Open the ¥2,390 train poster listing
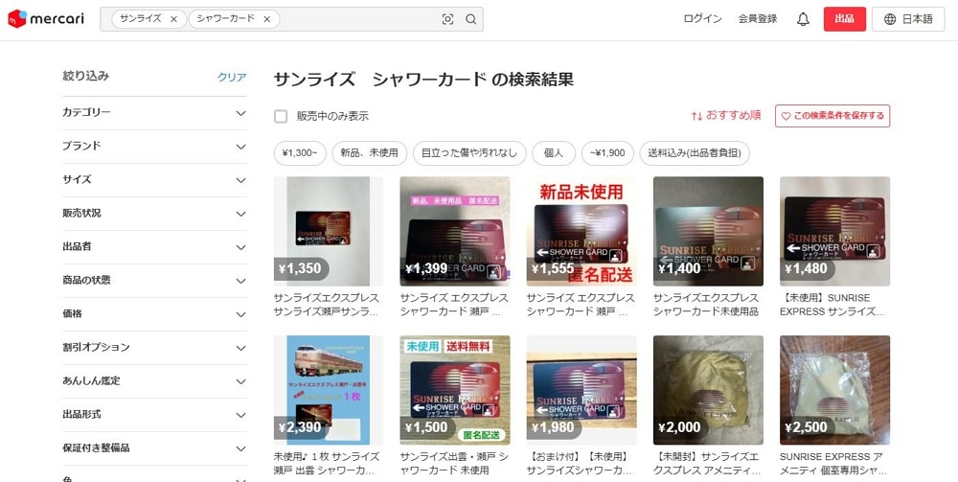The height and width of the screenshot is (482, 958). [x=329, y=390]
